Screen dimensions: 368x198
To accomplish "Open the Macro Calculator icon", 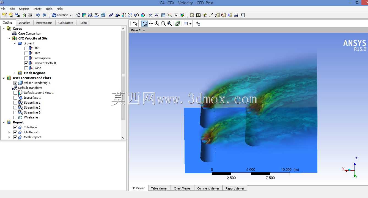I will tap(224, 15).
